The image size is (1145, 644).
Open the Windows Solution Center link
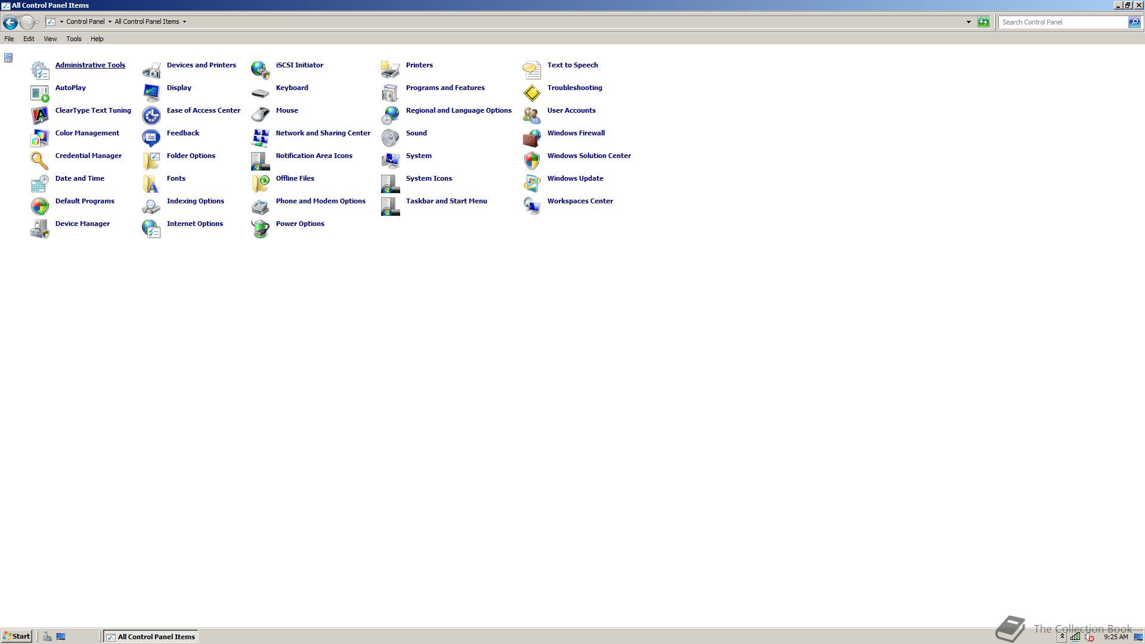589,156
